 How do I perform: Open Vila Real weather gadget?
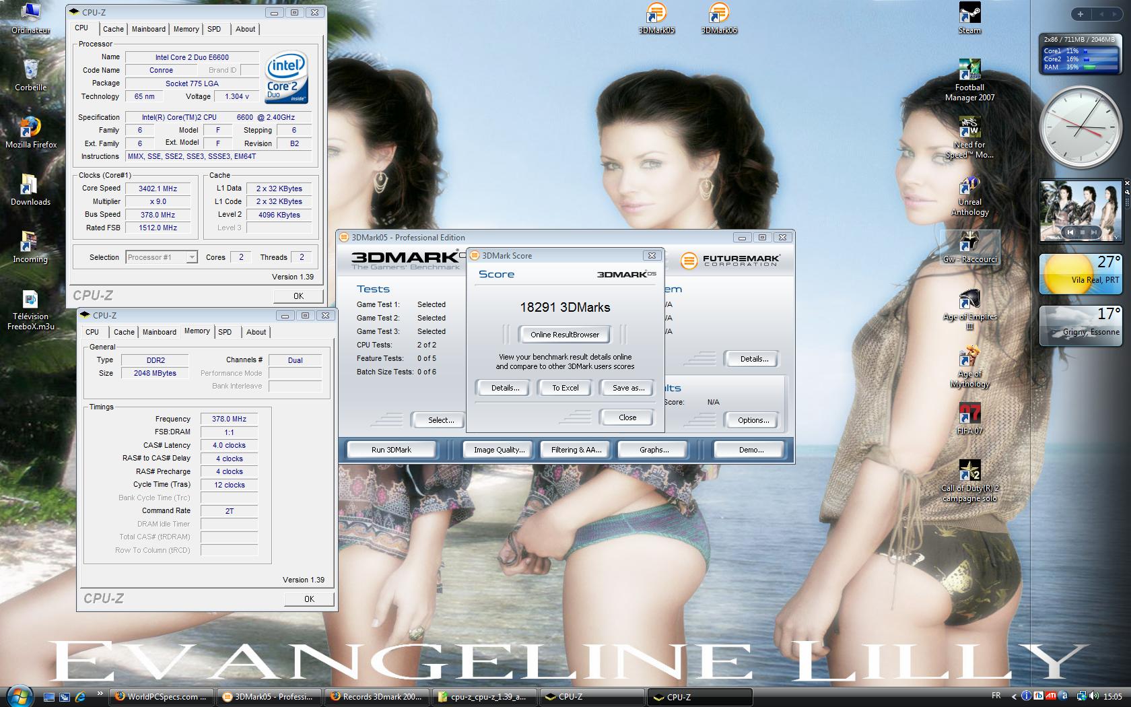pyautogui.click(x=1081, y=273)
